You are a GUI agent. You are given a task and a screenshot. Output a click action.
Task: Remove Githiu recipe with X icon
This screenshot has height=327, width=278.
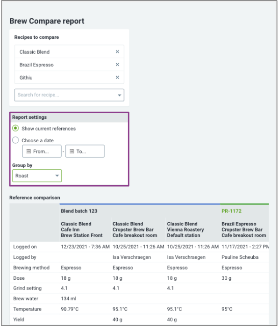(x=117, y=78)
